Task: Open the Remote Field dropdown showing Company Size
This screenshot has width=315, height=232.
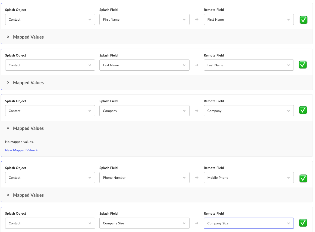Action: coord(249,223)
